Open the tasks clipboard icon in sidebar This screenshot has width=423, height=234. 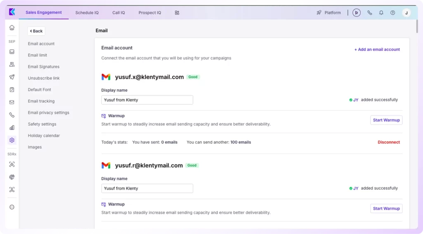pos(12,90)
